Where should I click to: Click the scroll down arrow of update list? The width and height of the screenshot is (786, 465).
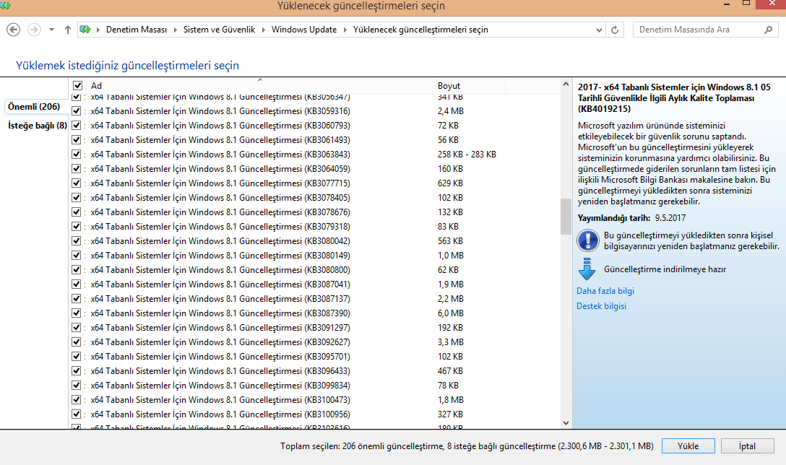pyautogui.click(x=566, y=423)
